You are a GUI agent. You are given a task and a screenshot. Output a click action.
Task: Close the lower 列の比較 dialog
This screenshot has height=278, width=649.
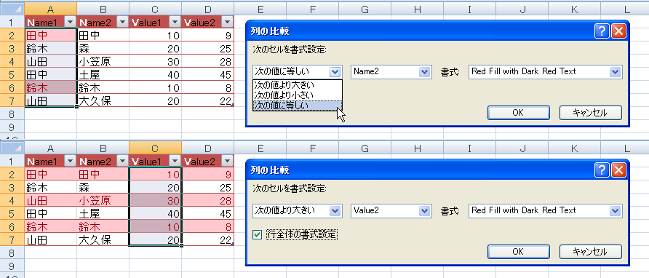coord(618,170)
